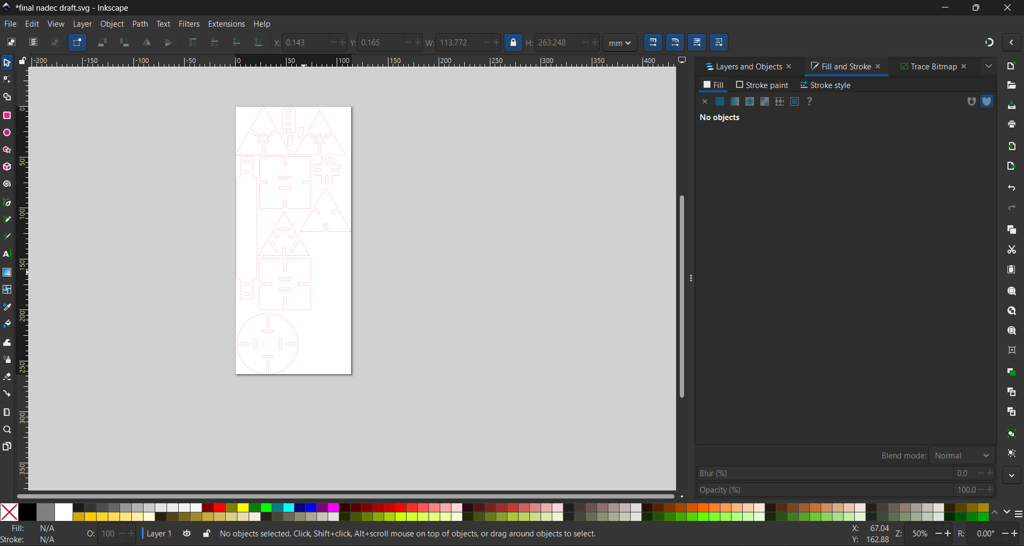The height and width of the screenshot is (546, 1024).
Task: Open Stroke style settings
Action: 830,85
